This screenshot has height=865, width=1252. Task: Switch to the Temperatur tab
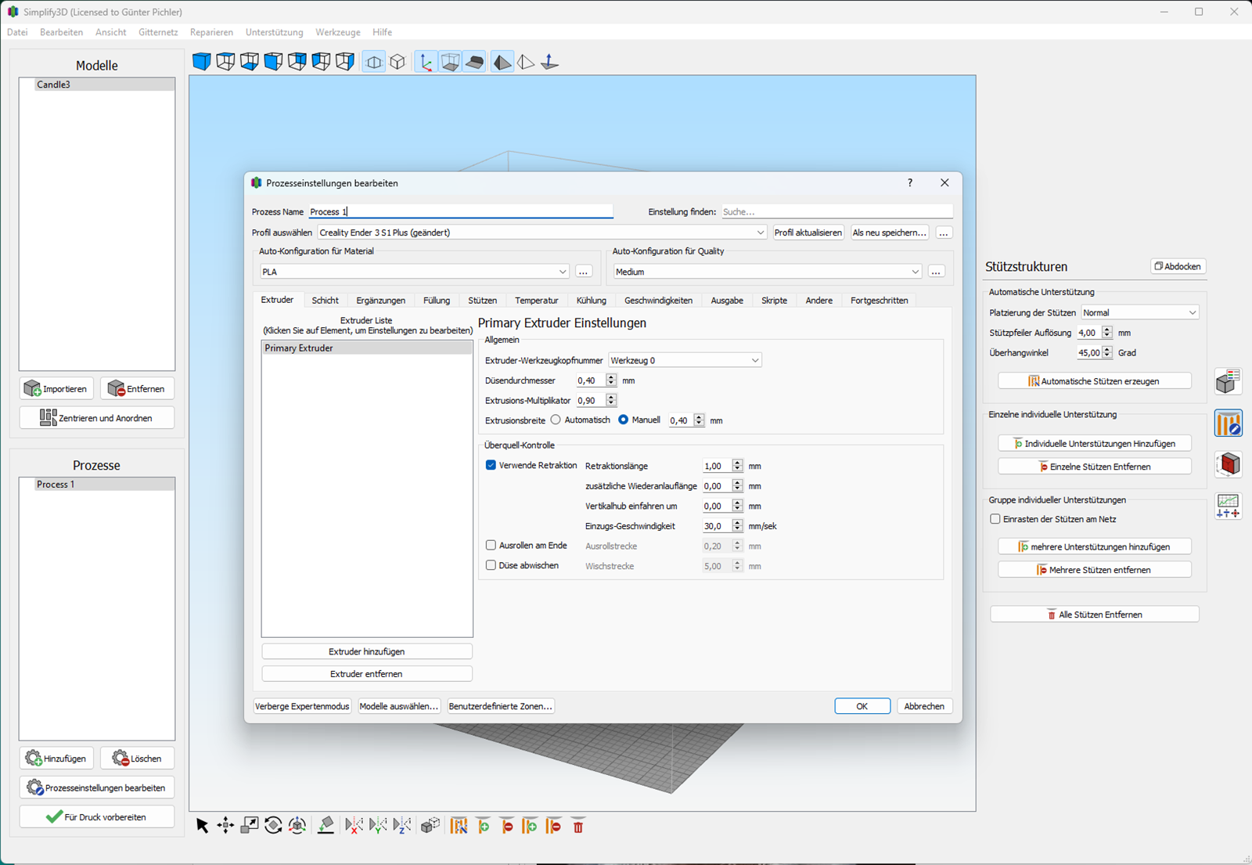tap(537, 301)
